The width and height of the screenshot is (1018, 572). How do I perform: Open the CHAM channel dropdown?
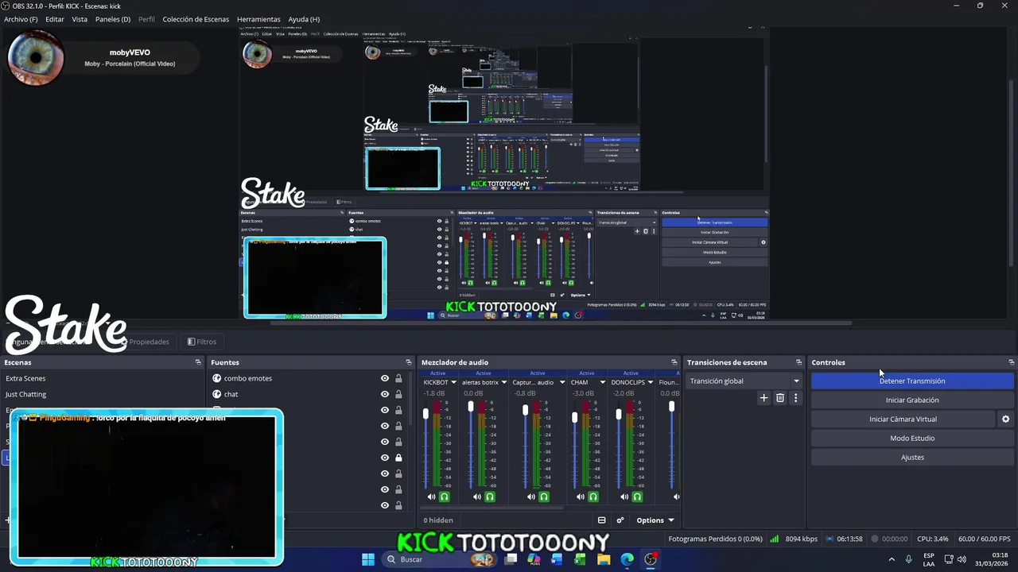[x=601, y=382]
